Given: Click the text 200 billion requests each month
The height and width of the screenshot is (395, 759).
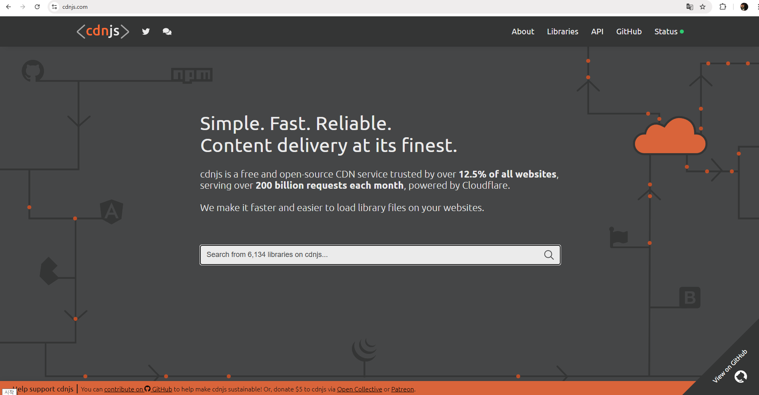Looking at the screenshot, I should click(330, 186).
